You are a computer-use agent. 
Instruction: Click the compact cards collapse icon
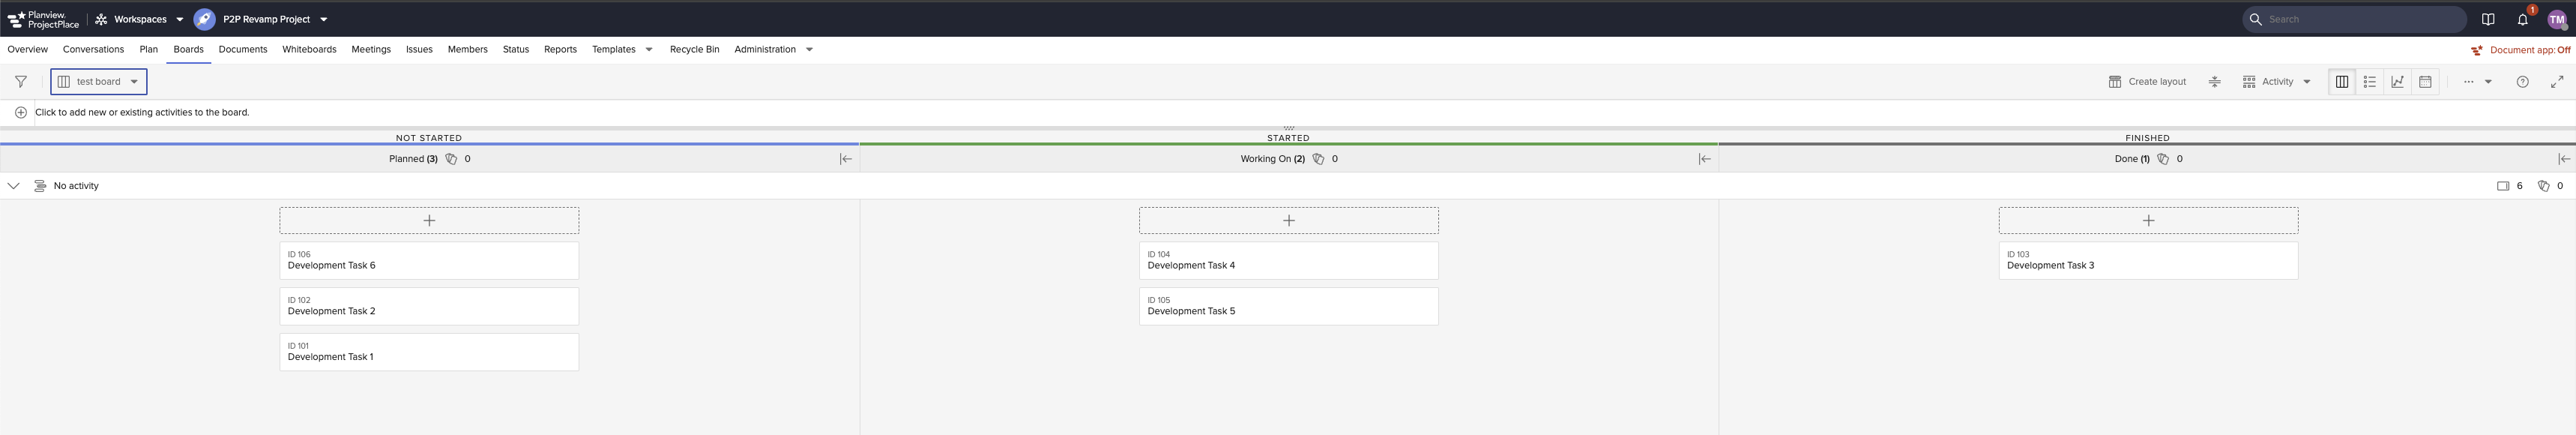click(x=2214, y=82)
